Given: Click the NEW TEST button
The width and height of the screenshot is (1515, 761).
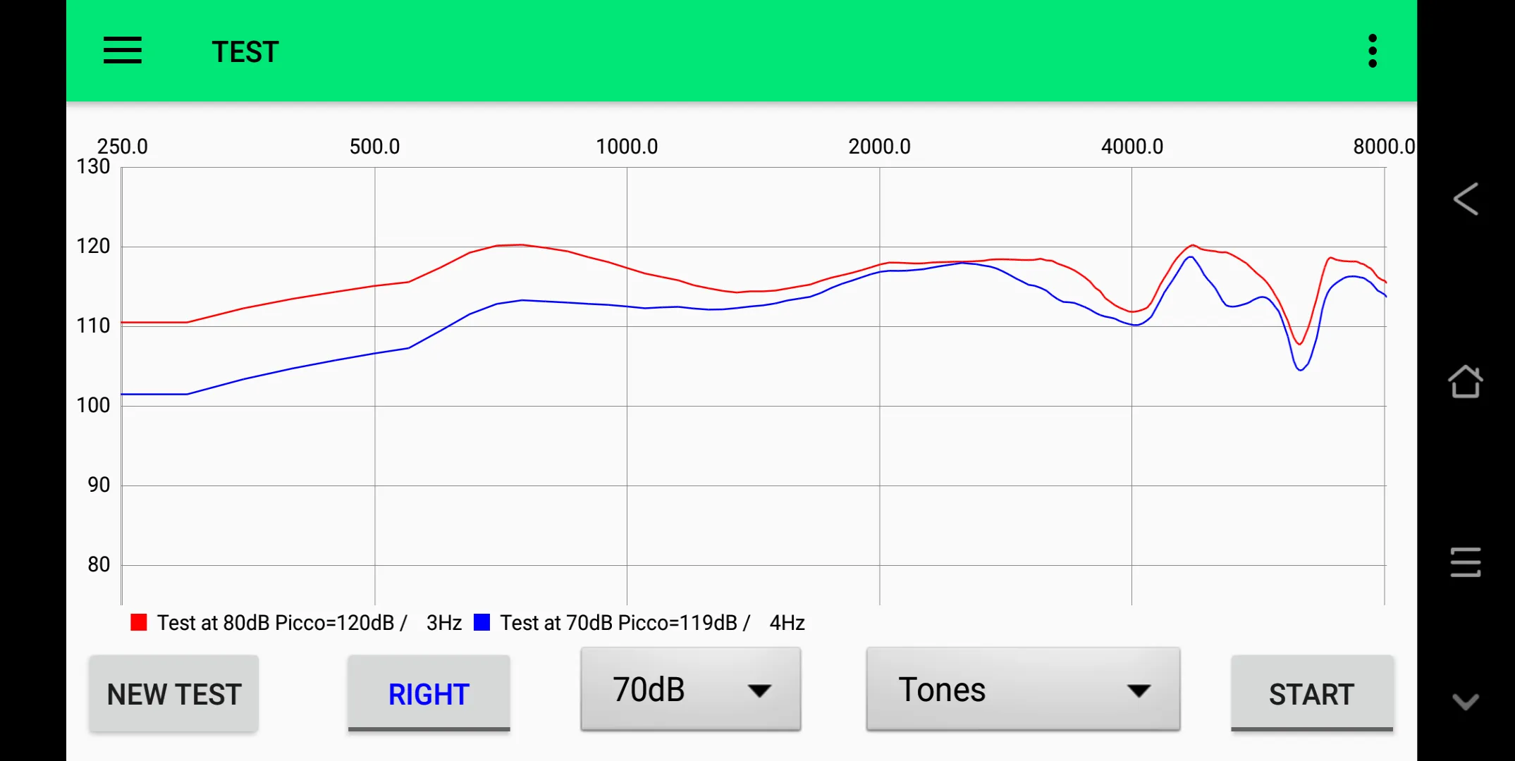Looking at the screenshot, I should [174, 694].
